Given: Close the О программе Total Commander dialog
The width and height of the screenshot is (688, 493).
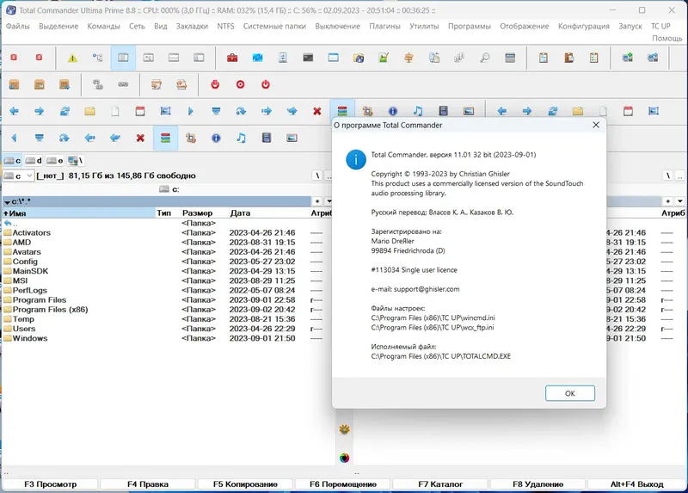Looking at the screenshot, I should point(595,125).
